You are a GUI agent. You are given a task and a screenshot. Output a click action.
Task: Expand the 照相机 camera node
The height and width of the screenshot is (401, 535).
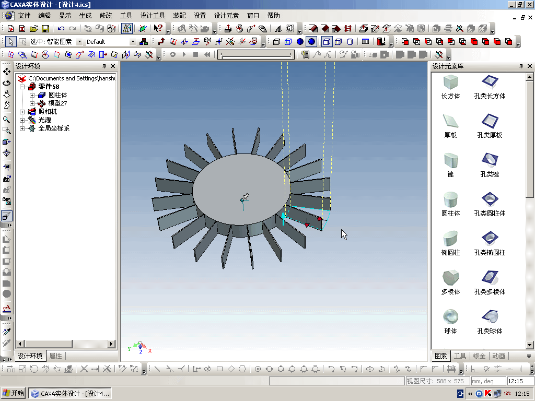[22, 112]
